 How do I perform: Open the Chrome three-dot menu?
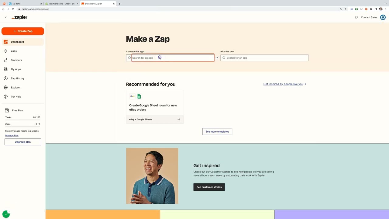pos(386,9)
